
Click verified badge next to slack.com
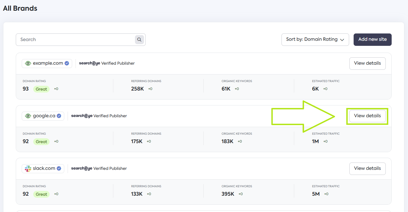(x=59, y=168)
